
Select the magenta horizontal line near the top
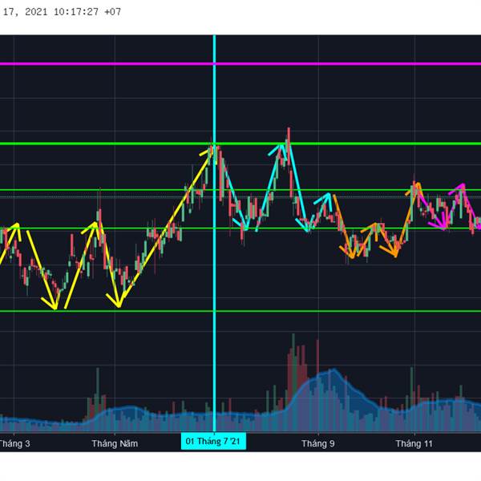pyautogui.click(x=240, y=64)
